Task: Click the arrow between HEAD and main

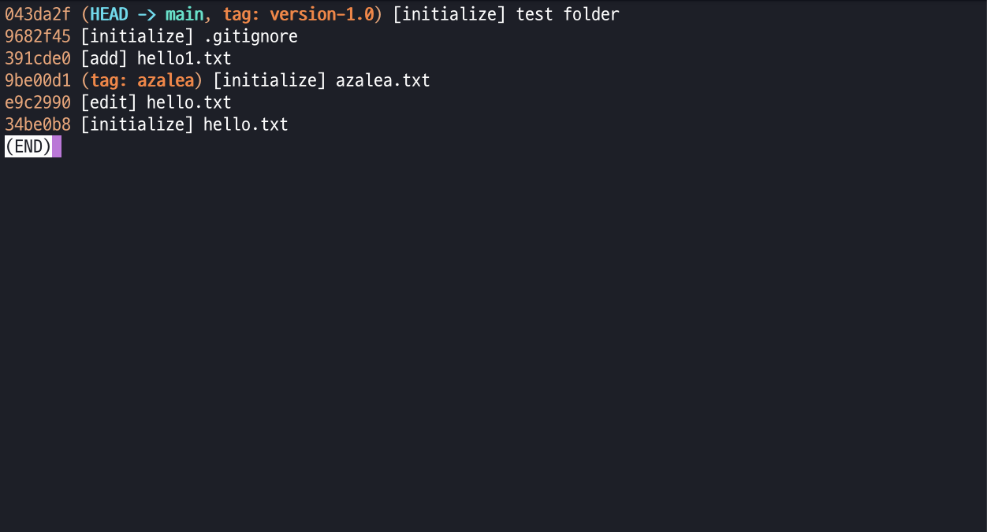Action: click(147, 14)
